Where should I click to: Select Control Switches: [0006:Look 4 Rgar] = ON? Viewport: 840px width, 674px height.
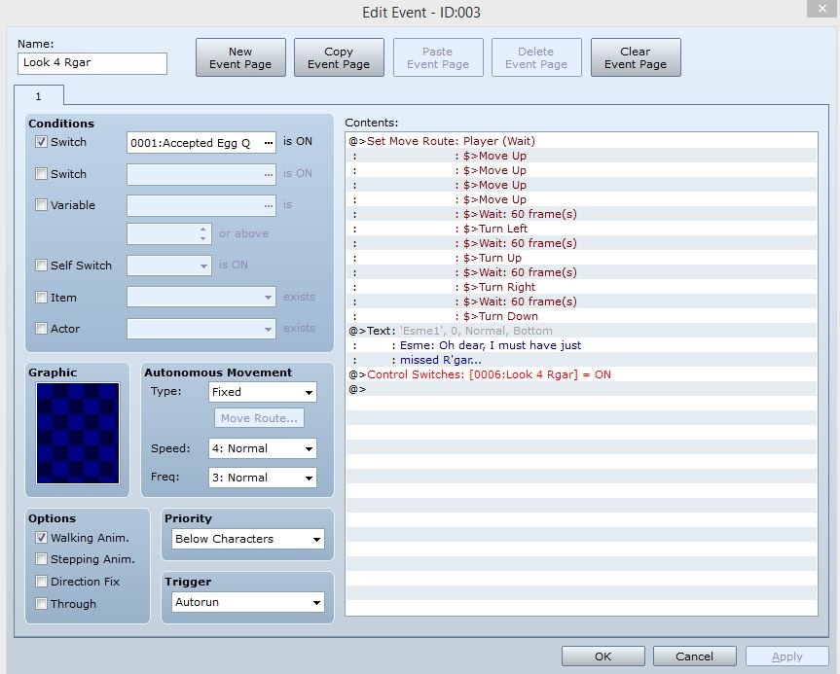pos(582,374)
